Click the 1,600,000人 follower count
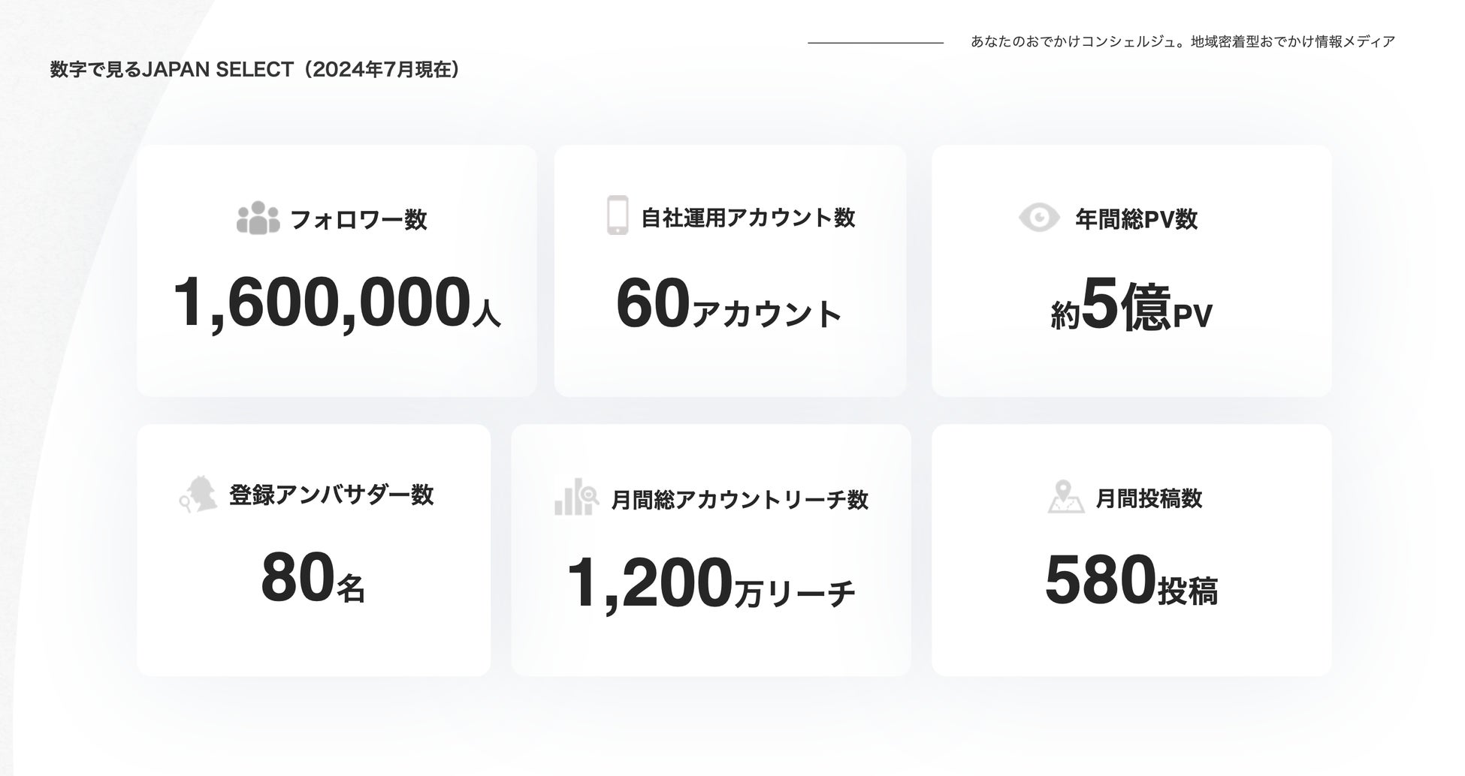The image size is (1465, 776). point(336,303)
